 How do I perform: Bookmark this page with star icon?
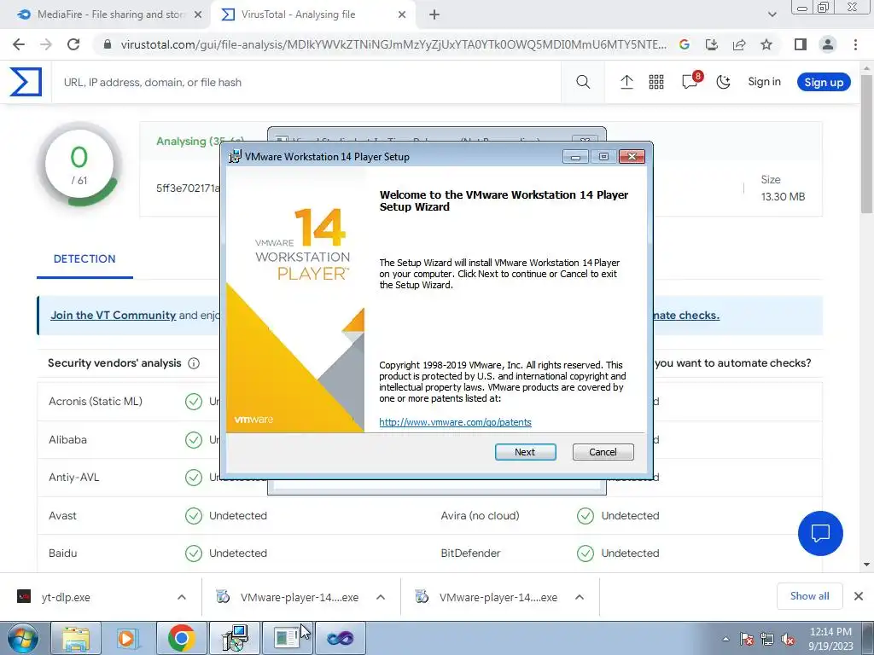[x=766, y=44]
